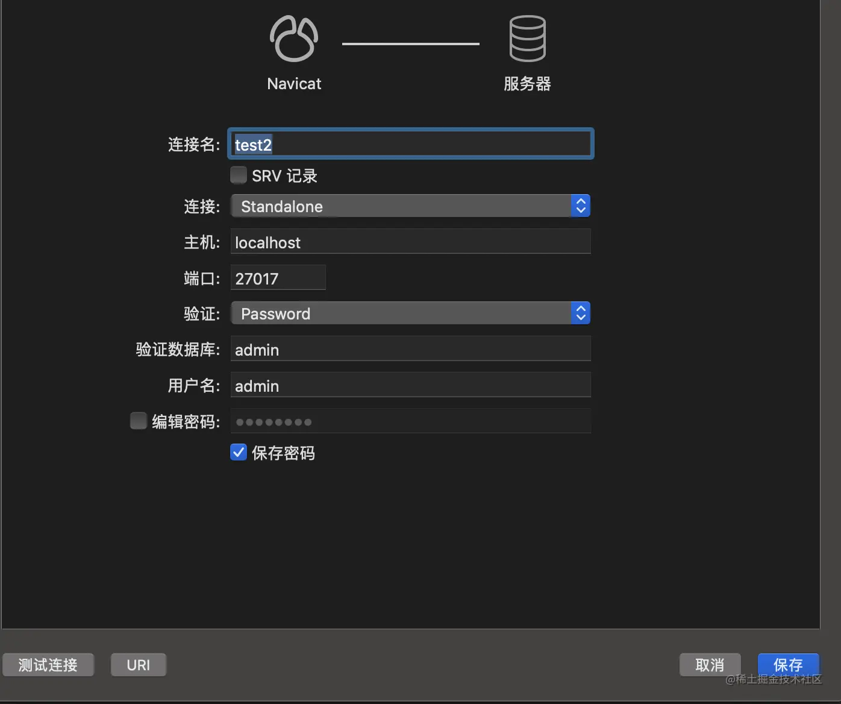Click the 验证数据库: label
Image resolution: width=841 pixels, height=704 pixels.
(x=178, y=350)
